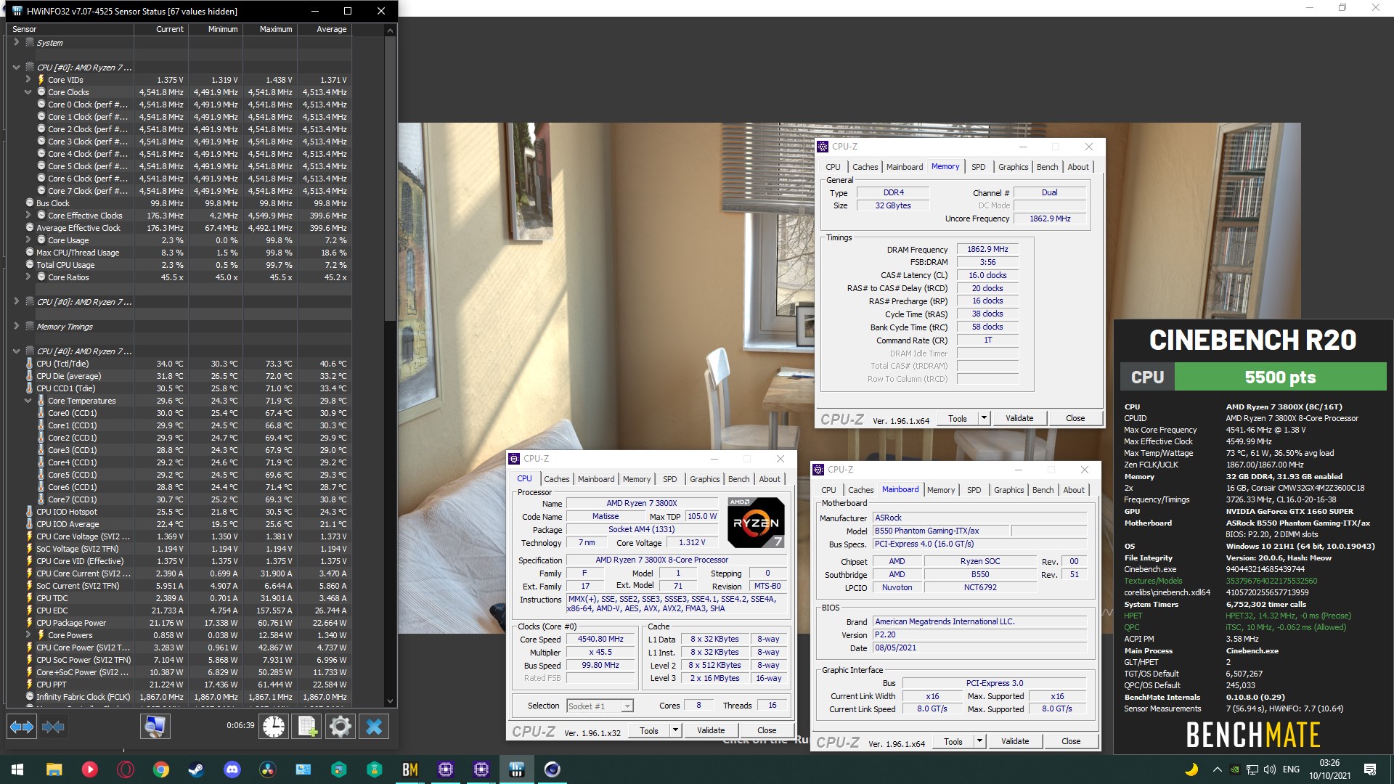Image resolution: width=1394 pixels, height=784 pixels.
Task: Click the red play button taskbar icon
Action: 89,769
